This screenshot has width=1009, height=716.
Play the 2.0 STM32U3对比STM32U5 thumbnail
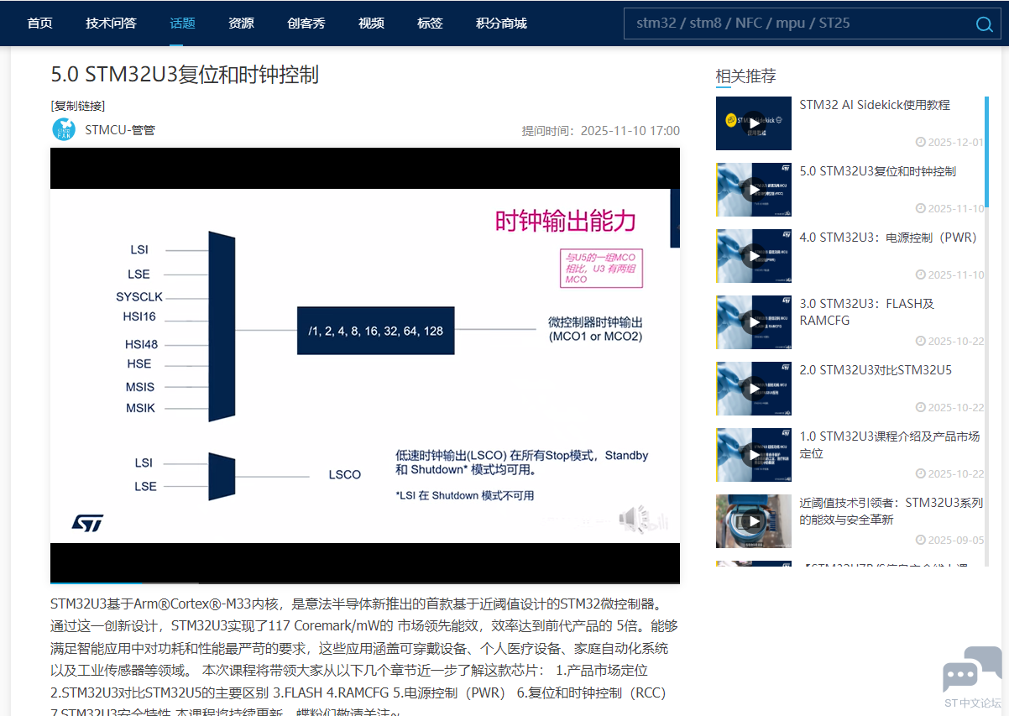[754, 389]
